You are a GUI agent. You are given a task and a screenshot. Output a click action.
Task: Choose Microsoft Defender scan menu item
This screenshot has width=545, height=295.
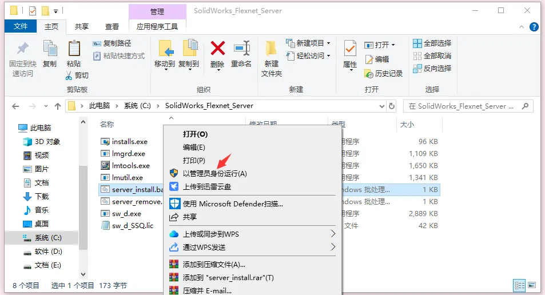point(252,204)
